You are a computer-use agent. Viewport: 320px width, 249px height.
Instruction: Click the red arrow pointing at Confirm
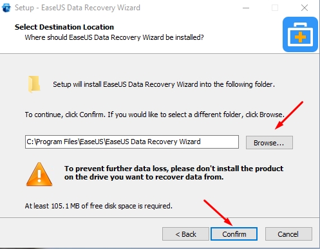tap(218, 213)
